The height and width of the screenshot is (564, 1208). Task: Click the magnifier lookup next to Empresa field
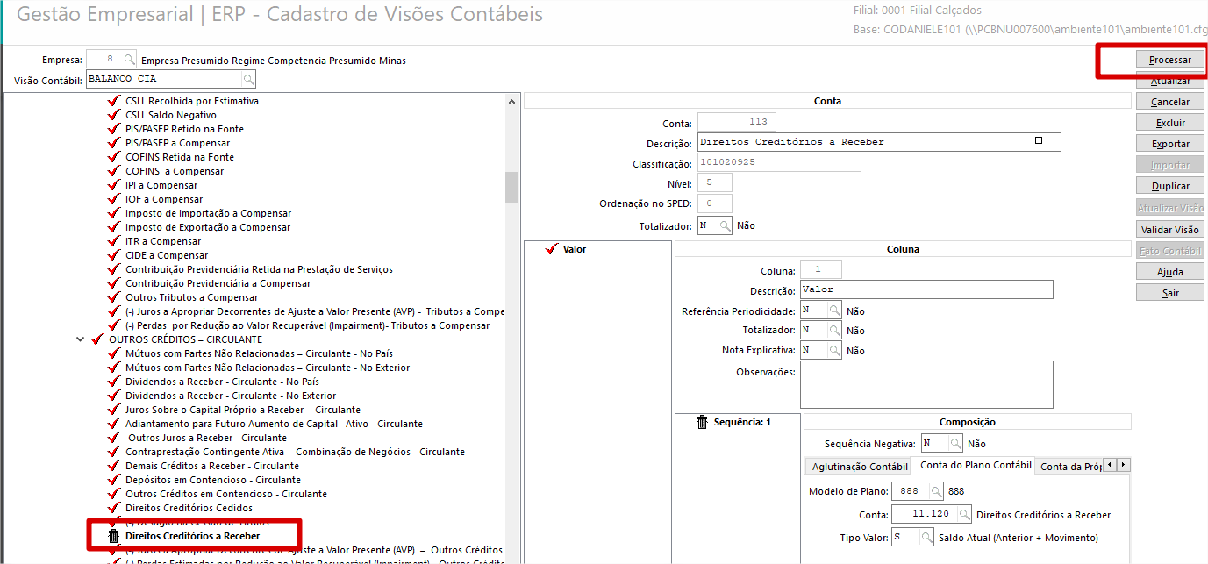(x=130, y=60)
